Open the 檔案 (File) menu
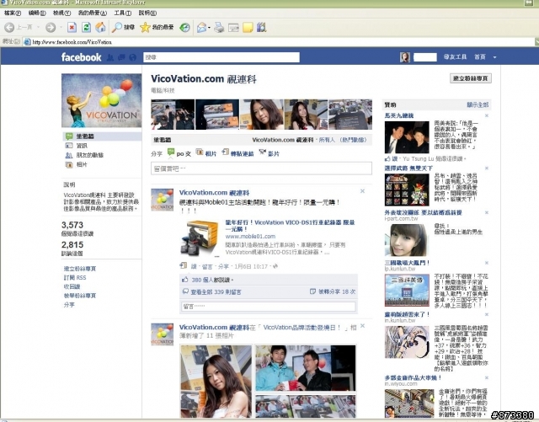The width and height of the screenshot is (539, 422). [13, 13]
